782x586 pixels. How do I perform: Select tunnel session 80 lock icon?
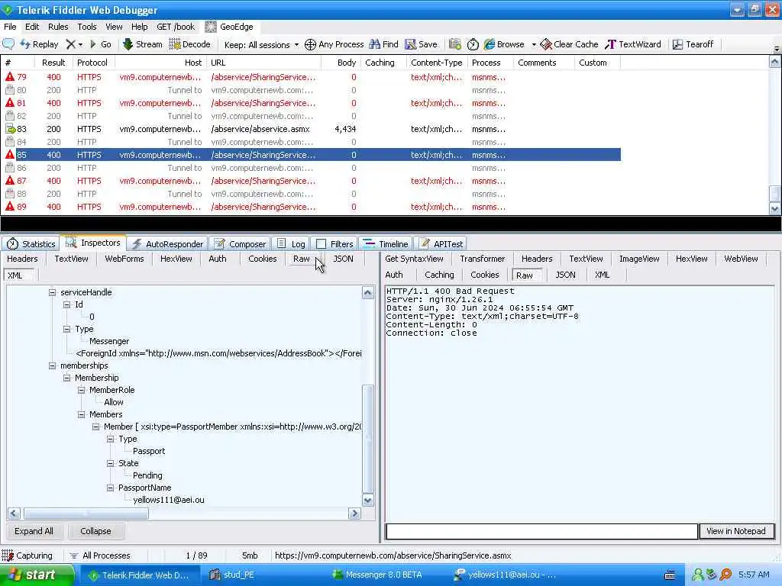[x=9, y=90]
